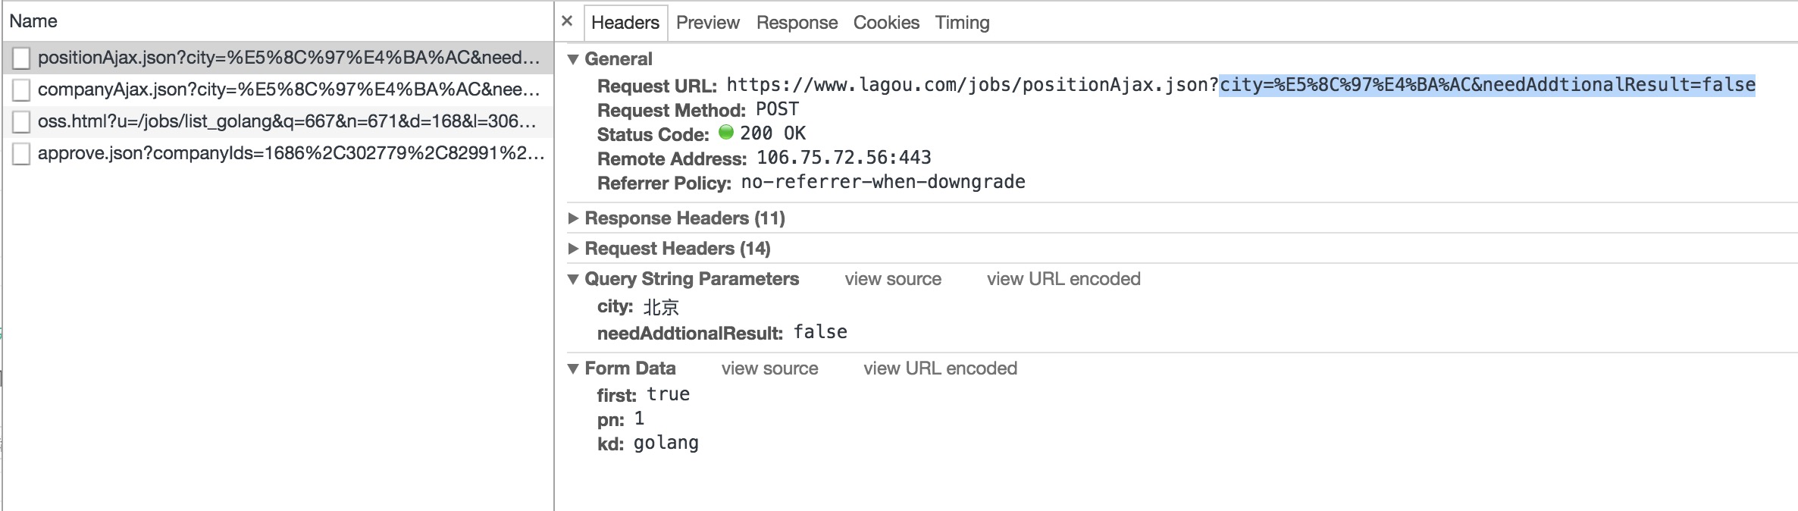Collapse Query String Parameters section
Viewport: 1798px width, 511px height.
coord(573,279)
